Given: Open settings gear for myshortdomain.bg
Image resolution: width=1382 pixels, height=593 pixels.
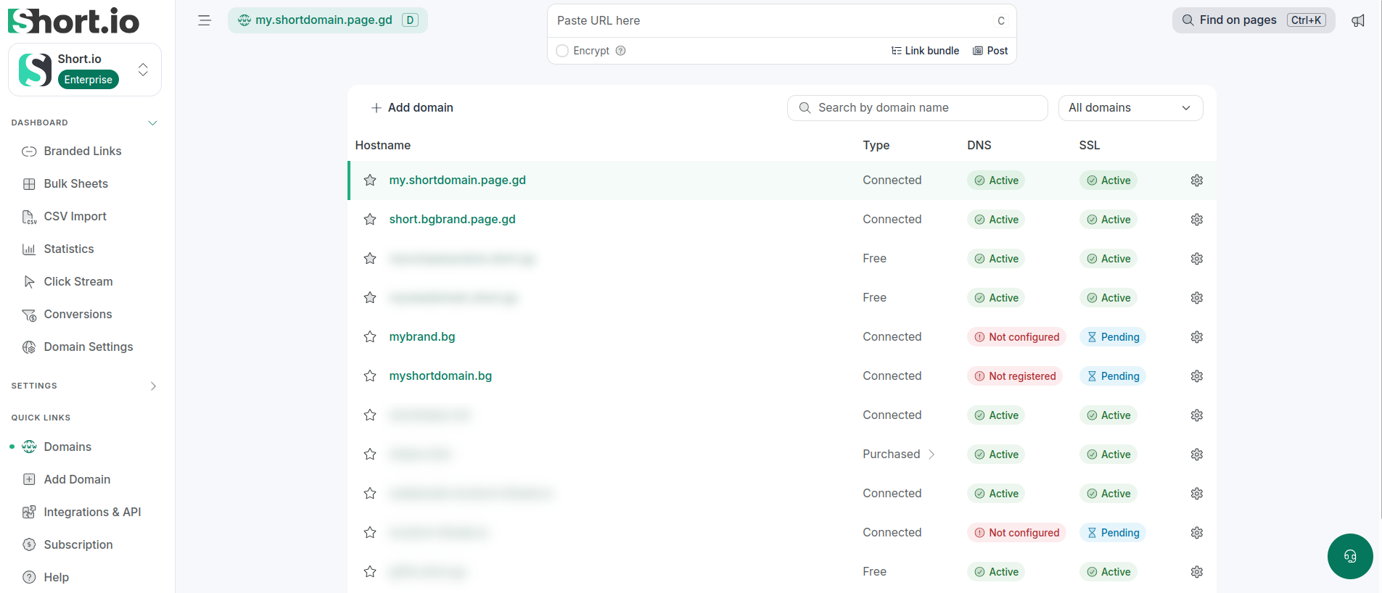Looking at the screenshot, I should (x=1197, y=376).
